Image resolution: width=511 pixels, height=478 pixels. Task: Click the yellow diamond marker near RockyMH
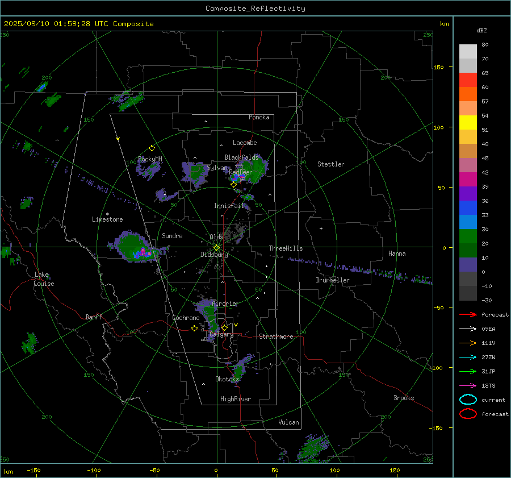(x=152, y=148)
